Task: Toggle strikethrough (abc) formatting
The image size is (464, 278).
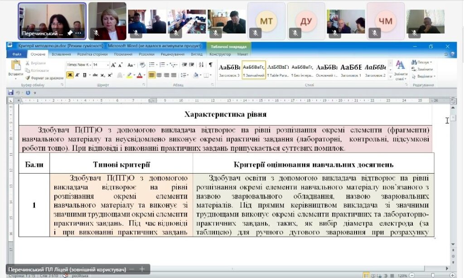Action: pos(95,75)
